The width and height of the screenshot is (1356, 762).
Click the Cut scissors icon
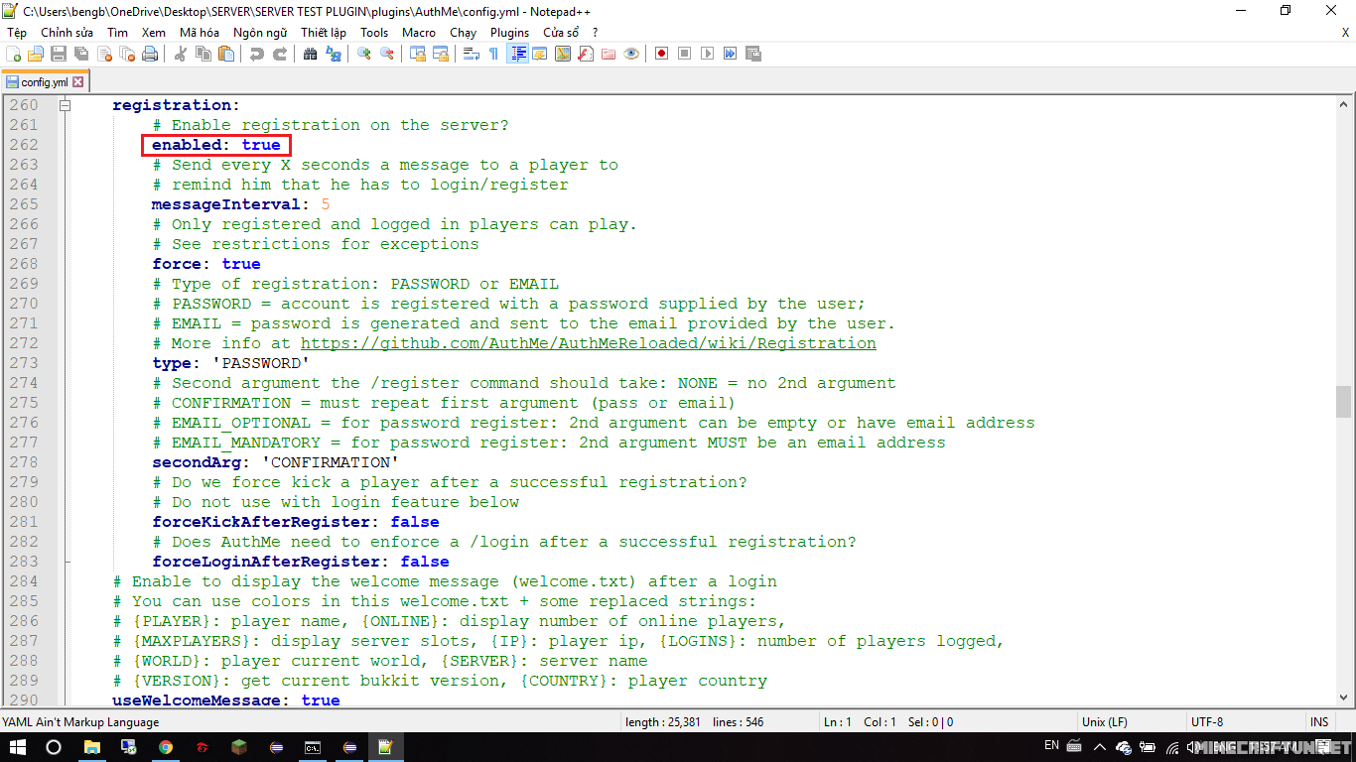click(181, 54)
